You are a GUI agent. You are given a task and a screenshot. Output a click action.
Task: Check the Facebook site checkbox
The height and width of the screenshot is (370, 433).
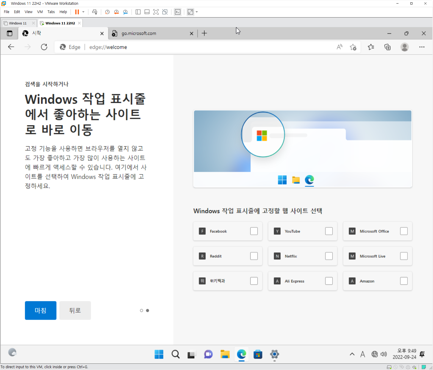tap(254, 231)
